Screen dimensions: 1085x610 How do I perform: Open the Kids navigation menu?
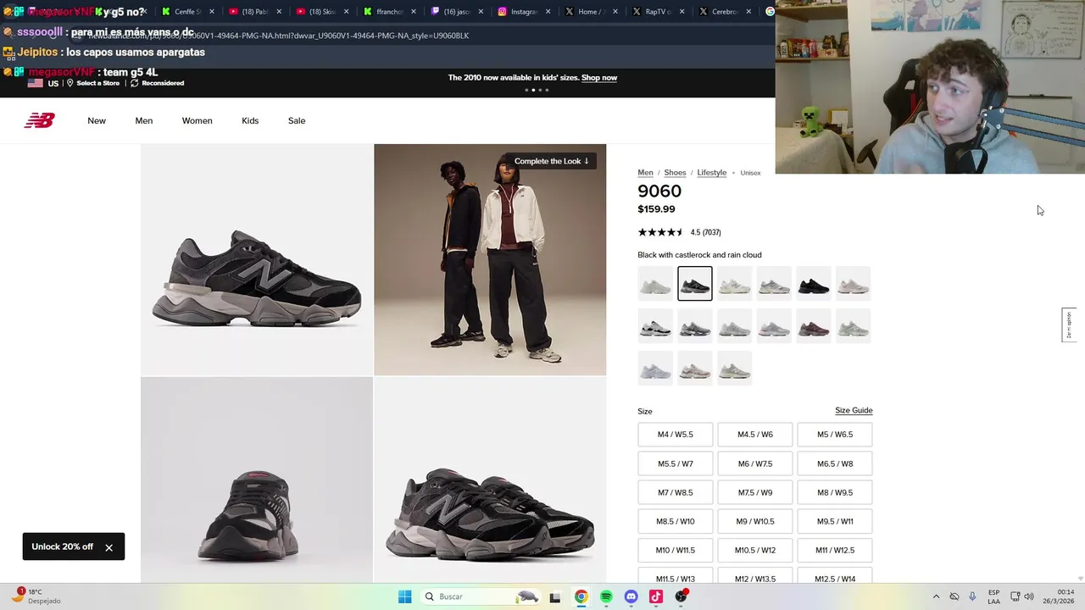coord(250,120)
